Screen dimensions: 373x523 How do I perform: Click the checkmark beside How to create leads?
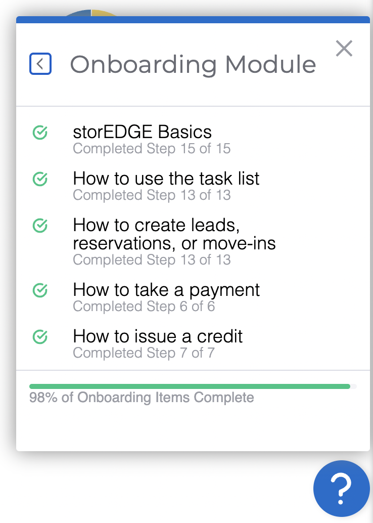click(x=40, y=226)
